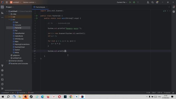This screenshot has width=176, height=99.
Task: Open Windows Start menu
Action: click(3, 97)
